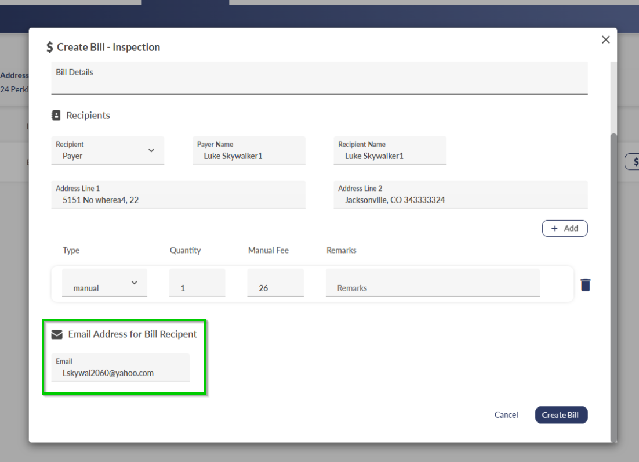The image size is (639, 462).
Task: Click the Payer Name field
Action: (249, 151)
